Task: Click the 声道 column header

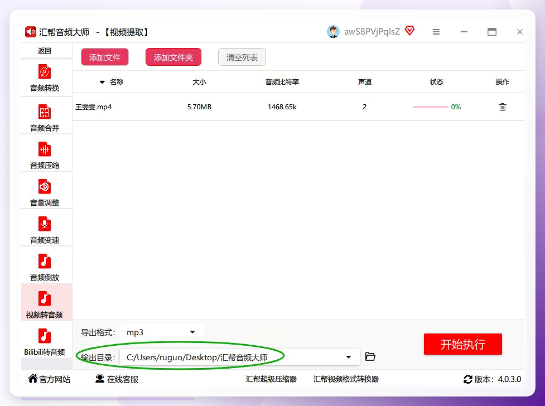Action: click(x=365, y=82)
